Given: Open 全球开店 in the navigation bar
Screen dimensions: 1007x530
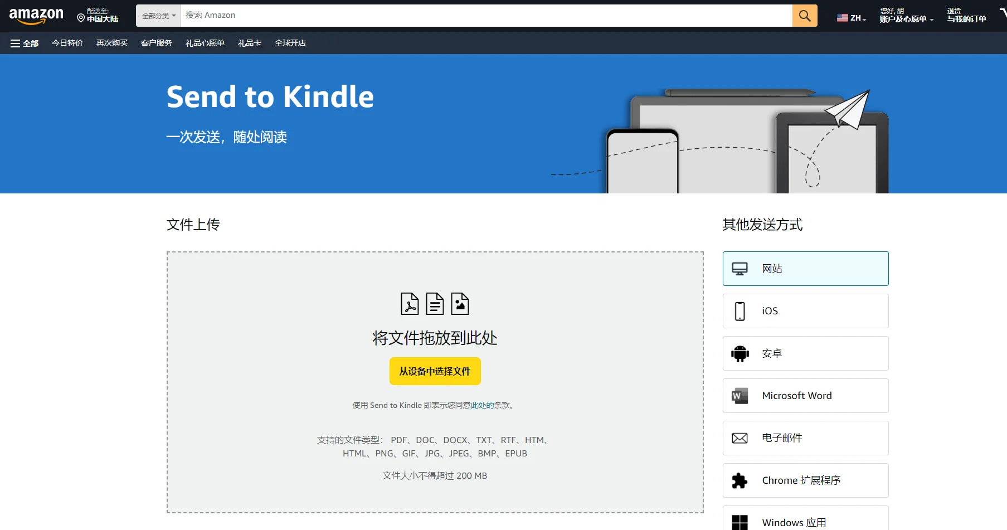Looking at the screenshot, I should pyautogui.click(x=290, y=43).
